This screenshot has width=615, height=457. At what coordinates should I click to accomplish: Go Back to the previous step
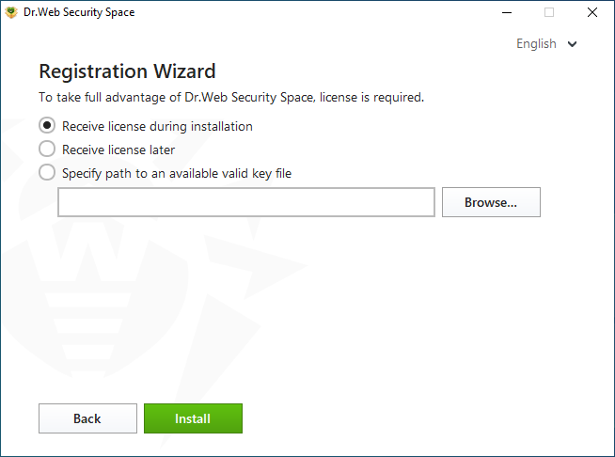pos(87,418)
